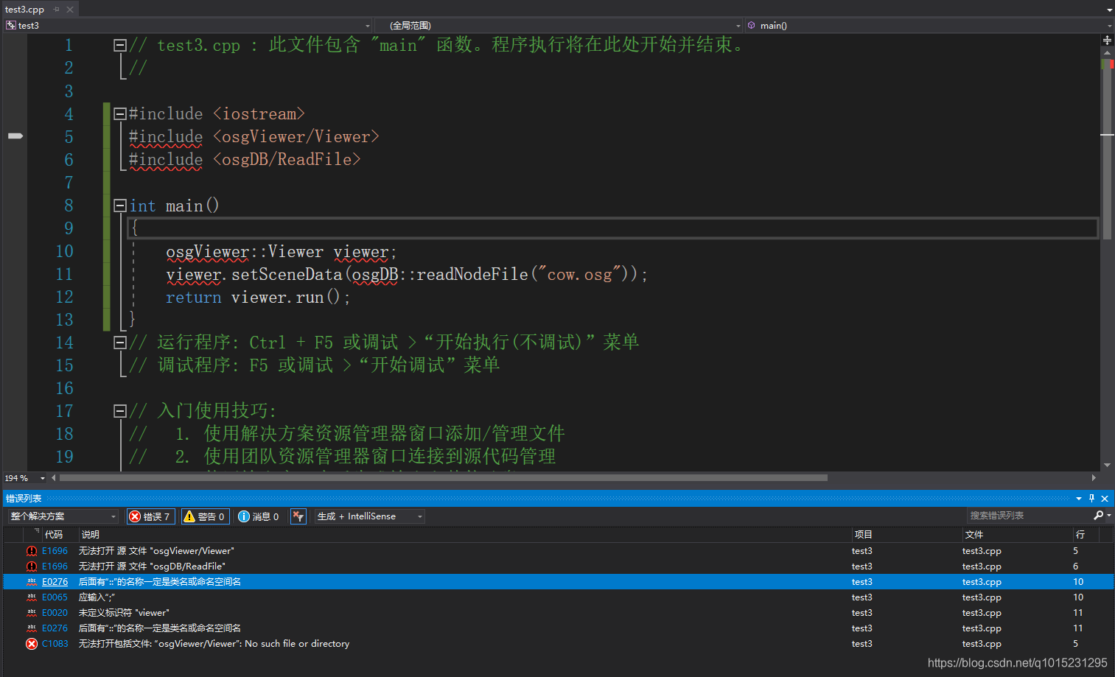This screenshot has width=1115, height=677.
Task: Select the 'No such file or directory' error description
Action: pyautogui.click(x=214, y=644)
